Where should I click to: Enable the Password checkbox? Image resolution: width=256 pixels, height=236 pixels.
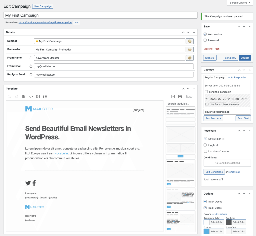pyautogui.click(x=205, y=40)
